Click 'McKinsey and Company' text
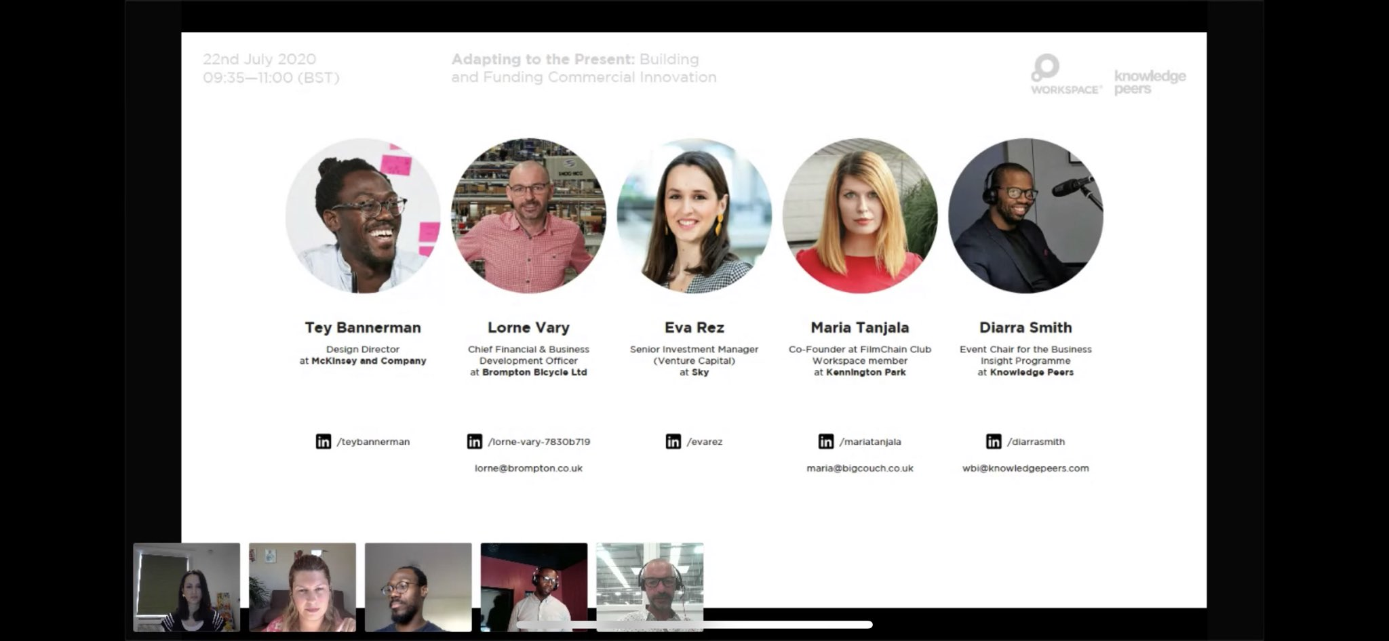The height and width of the screenshot is (641, 1389). [369, 361]
